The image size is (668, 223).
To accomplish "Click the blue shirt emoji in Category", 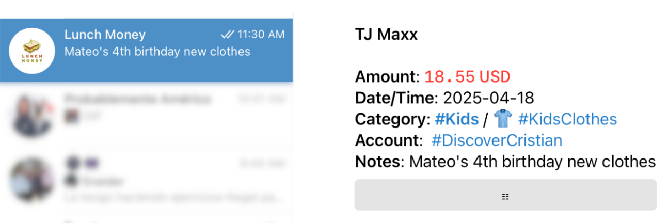I will click(502, 119).
